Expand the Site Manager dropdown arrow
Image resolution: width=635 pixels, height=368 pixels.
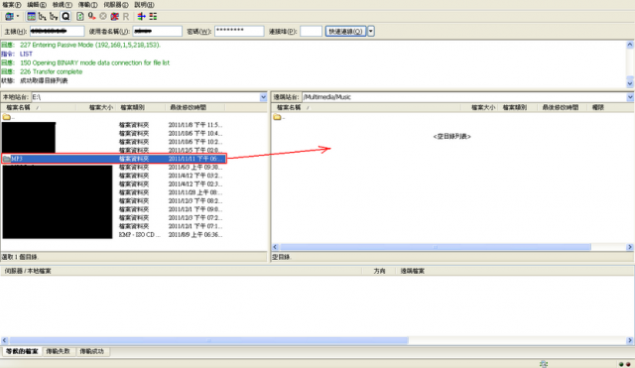18,17
